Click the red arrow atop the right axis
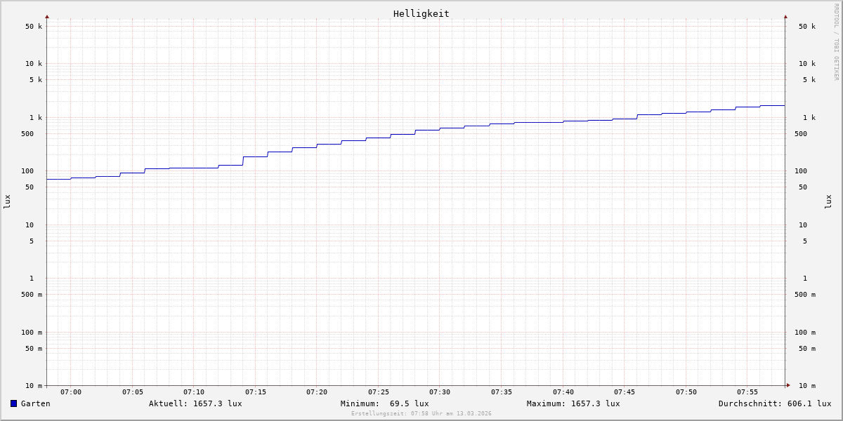The height and width of the screenshot is (421, 843). point(785,16)
